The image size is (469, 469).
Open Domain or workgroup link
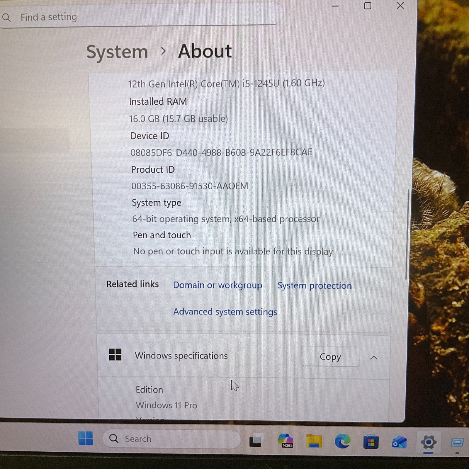217,285
